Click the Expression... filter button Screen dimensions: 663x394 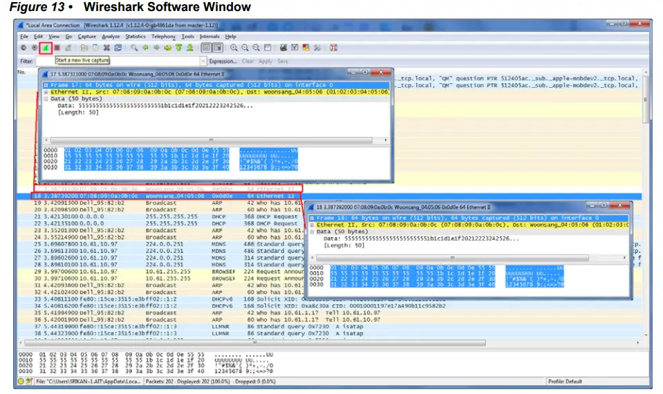coord(223,62)
